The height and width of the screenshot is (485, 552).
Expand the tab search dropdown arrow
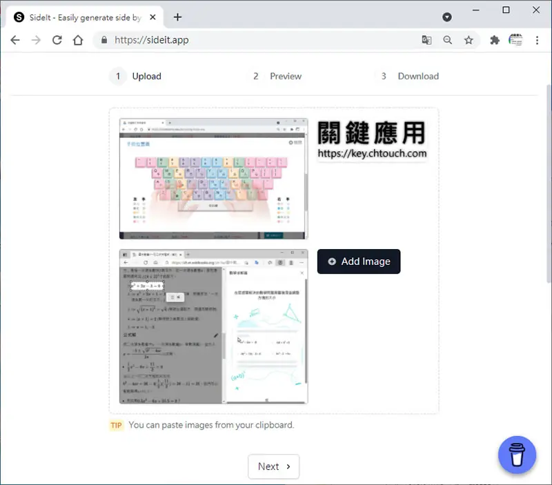(447, 17)
